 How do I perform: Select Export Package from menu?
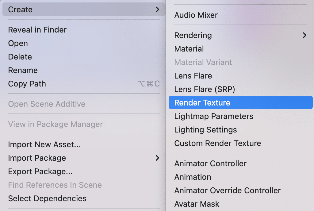point(40,171)
